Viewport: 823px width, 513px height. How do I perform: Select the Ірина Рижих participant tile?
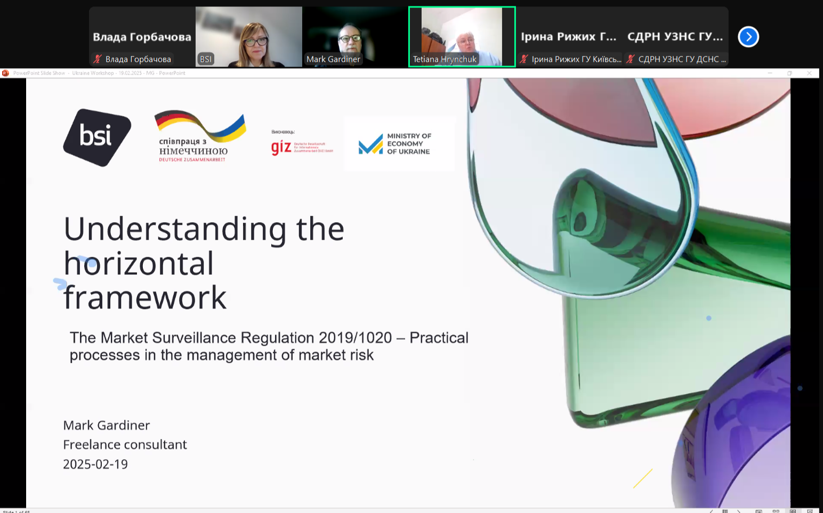tap(568, 37)
